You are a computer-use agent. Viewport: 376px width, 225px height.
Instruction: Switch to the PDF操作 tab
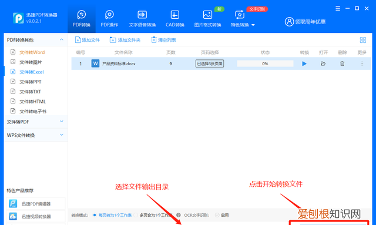[109, 19]
